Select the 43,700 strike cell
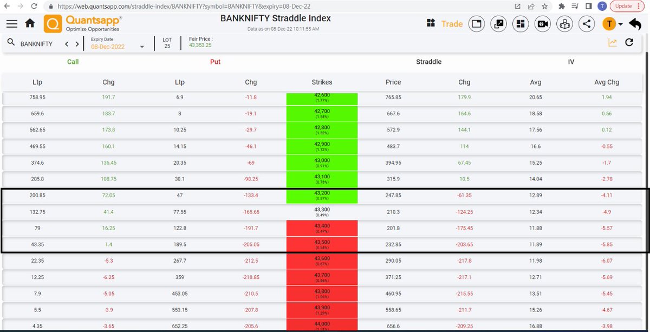 click(322, 277)
